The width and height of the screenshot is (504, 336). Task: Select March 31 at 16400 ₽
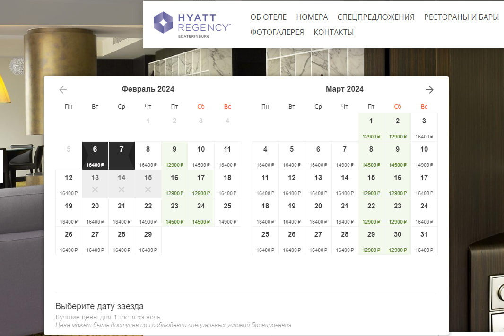point(424,241)
